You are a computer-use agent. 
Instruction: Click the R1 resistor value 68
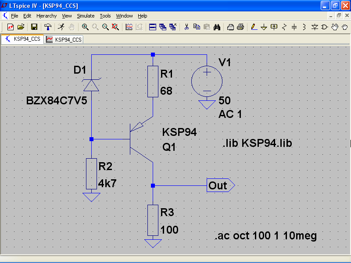[166, 91]
